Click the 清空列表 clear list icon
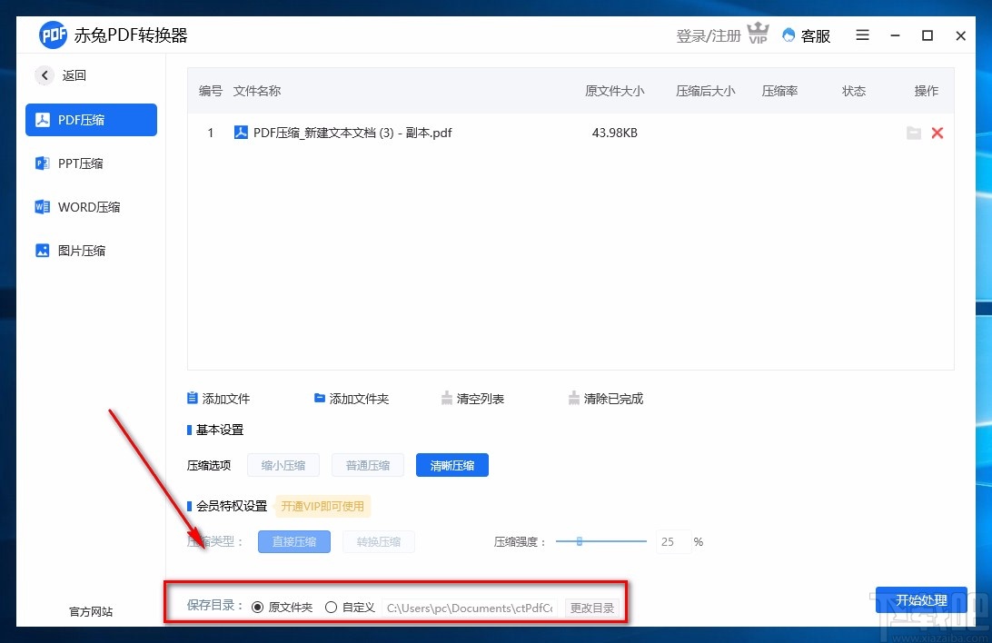992x643 pixels. (447, 398)
